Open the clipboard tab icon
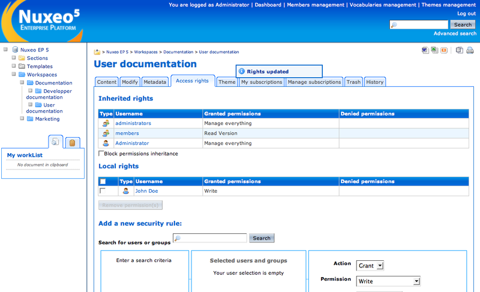The height and width of the screenshot is (292, 480). pos(72,142)
